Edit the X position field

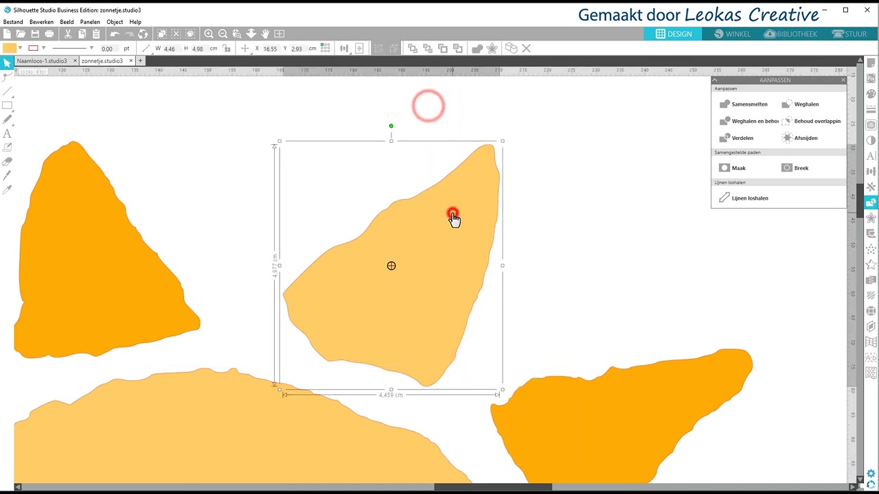click(271, 49)
